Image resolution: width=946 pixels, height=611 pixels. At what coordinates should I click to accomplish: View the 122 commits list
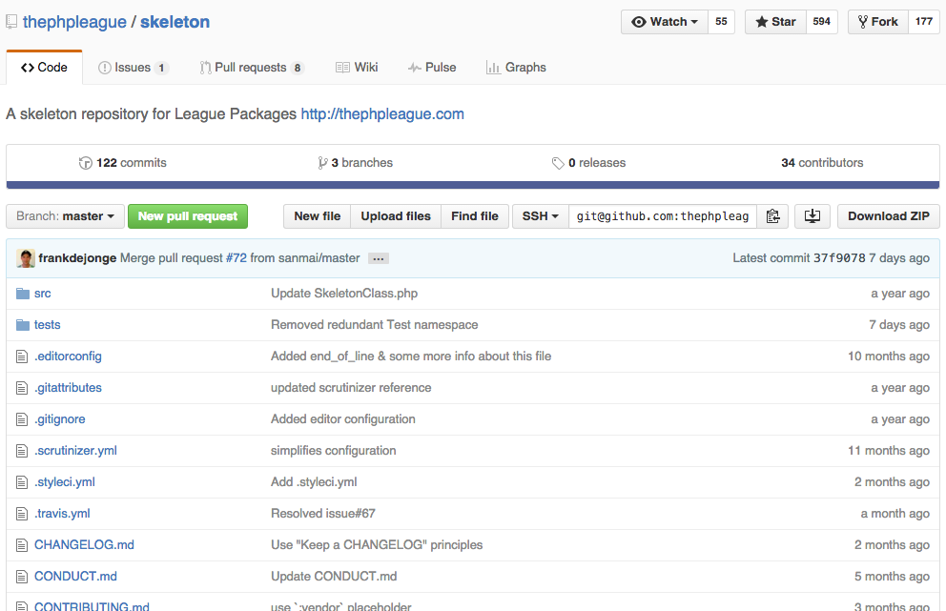(122, 163)
